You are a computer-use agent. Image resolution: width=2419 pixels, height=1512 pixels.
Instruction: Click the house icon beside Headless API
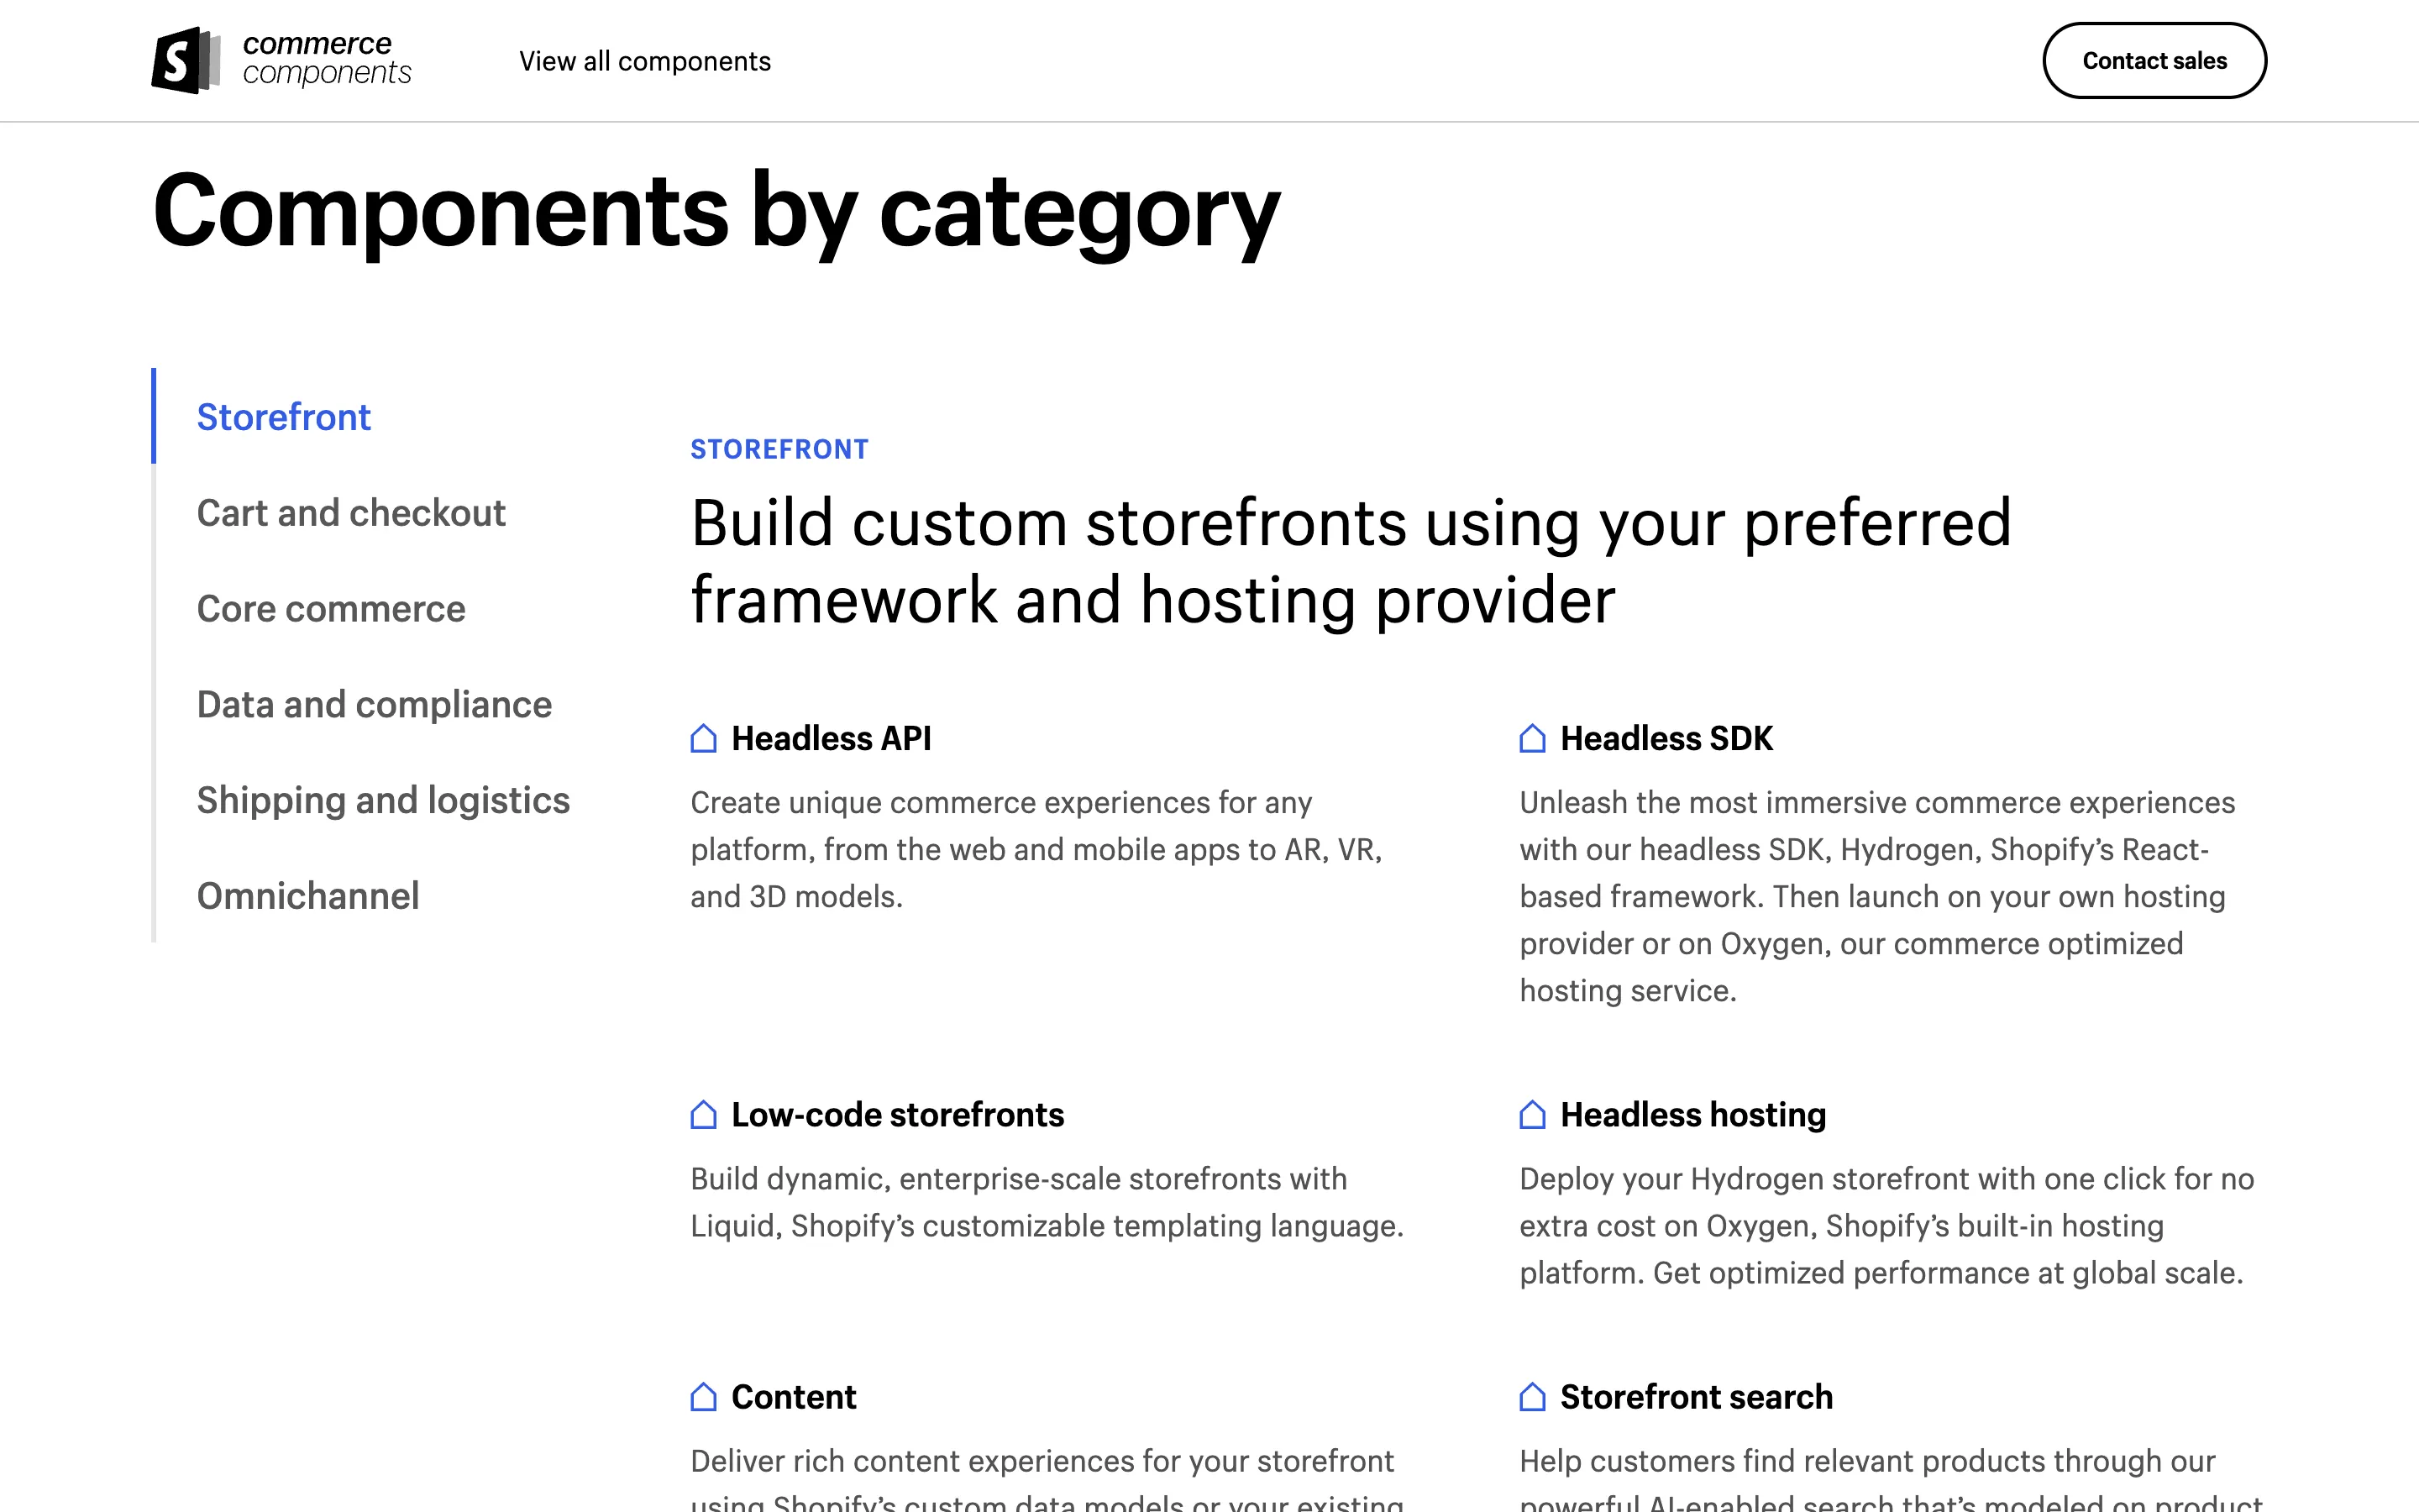click(704, 738)
